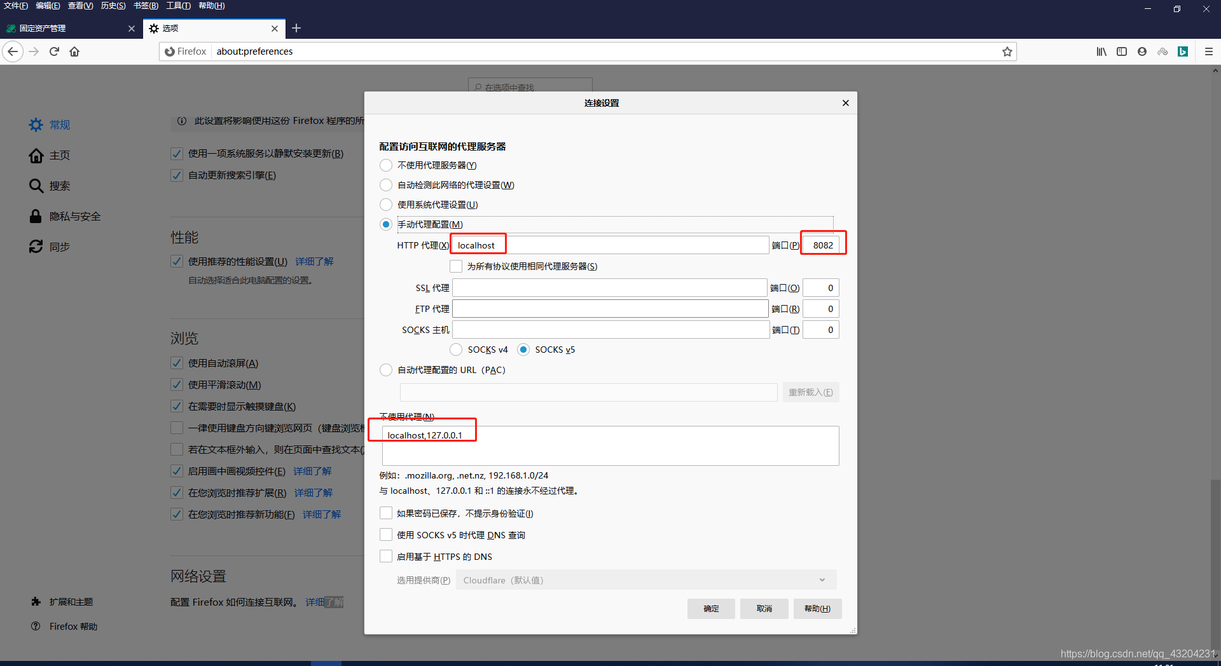Open the Firefox account icon

pyautogui.click(x=1142, y=51)
